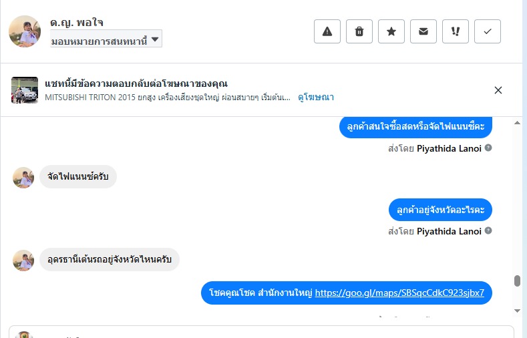Click info icon beside first Piyathida Lanoi
Viewport: 527px width, 338px height.
[488, 148]
